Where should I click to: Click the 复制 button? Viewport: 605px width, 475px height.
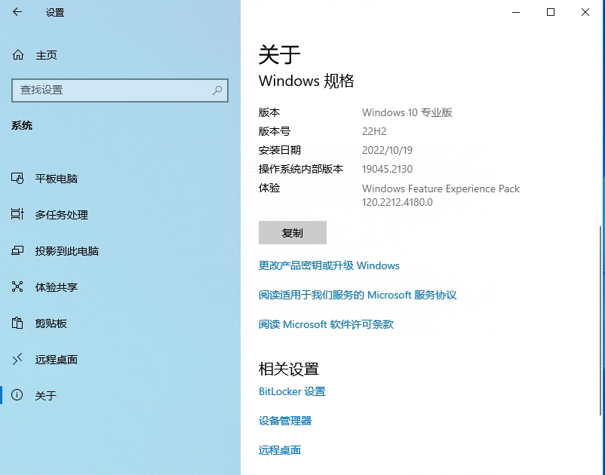point(293,232)
